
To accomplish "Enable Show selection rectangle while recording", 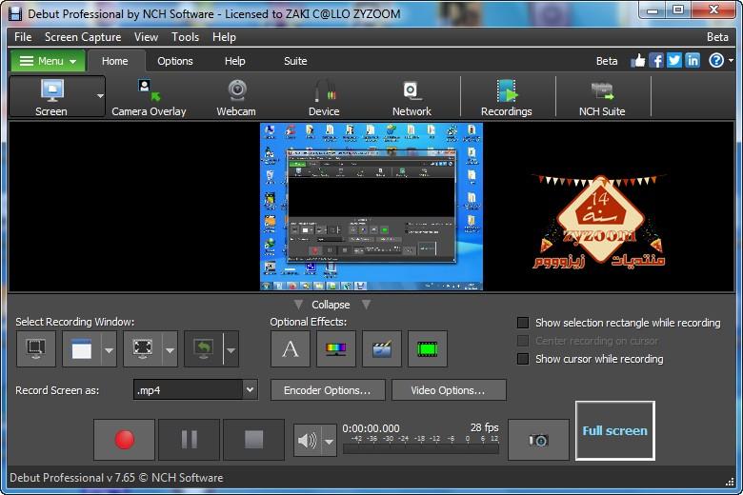I will 523,323.
